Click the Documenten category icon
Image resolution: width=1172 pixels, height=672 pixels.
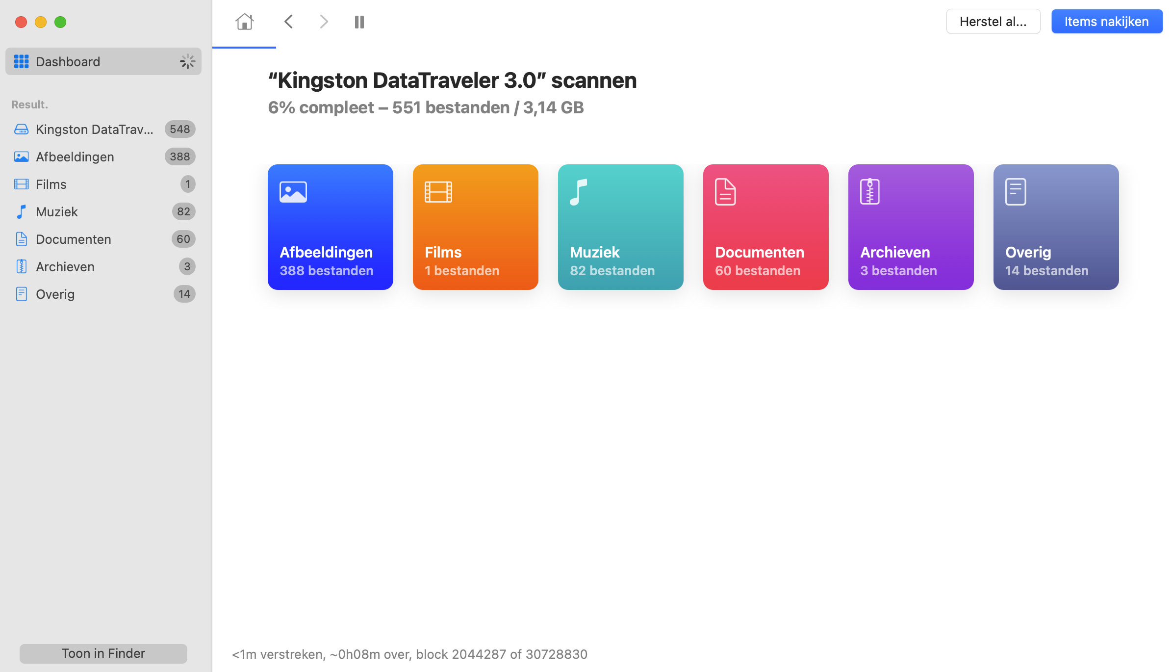[725, 192]
